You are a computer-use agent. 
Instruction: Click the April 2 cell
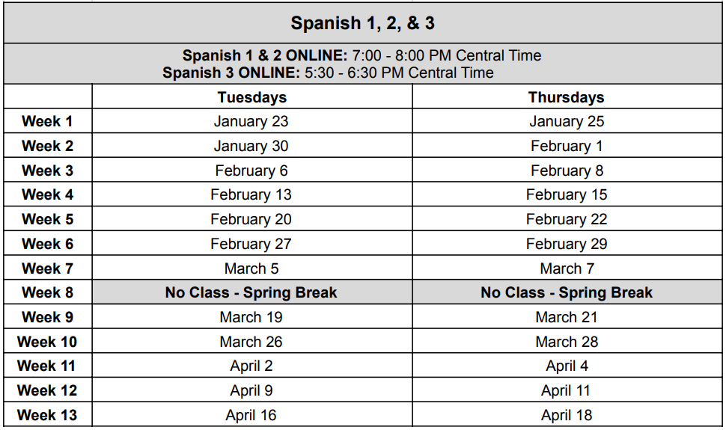251,366
